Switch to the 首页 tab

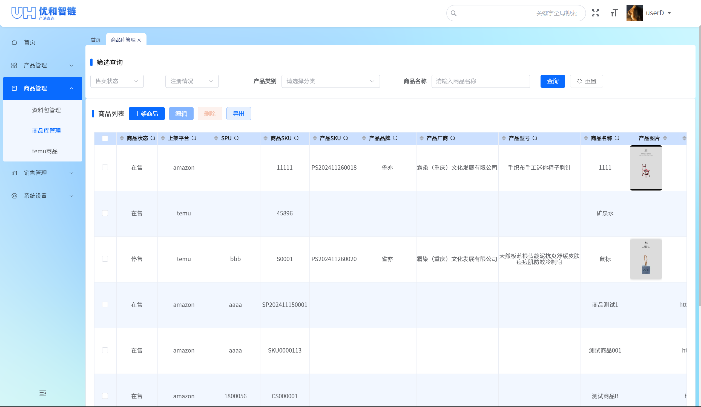pos(96,40)
